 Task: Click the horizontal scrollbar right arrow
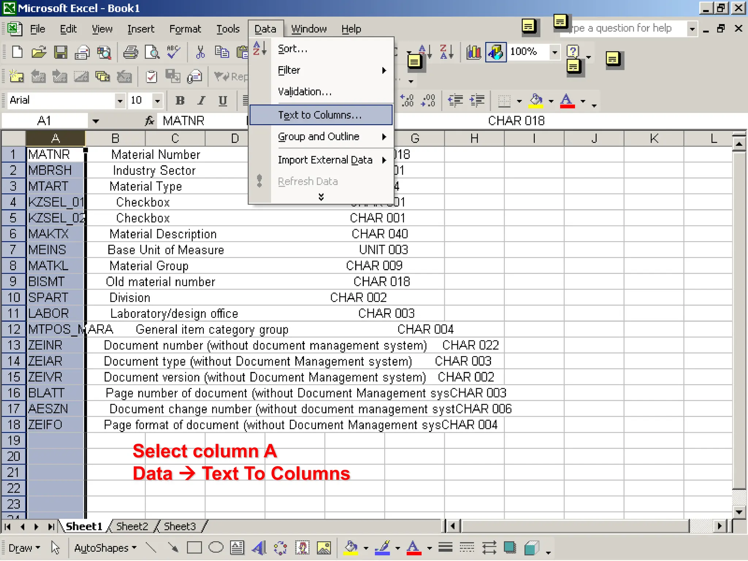[720, 526]
